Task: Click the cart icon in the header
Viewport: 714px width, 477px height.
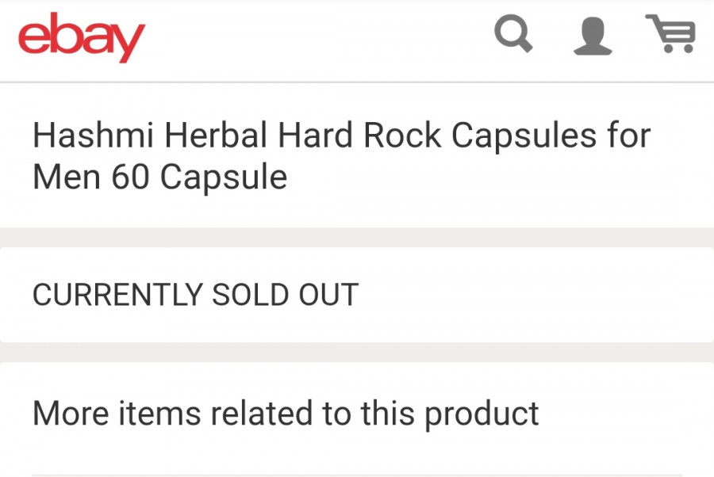Action: point(671,34)
